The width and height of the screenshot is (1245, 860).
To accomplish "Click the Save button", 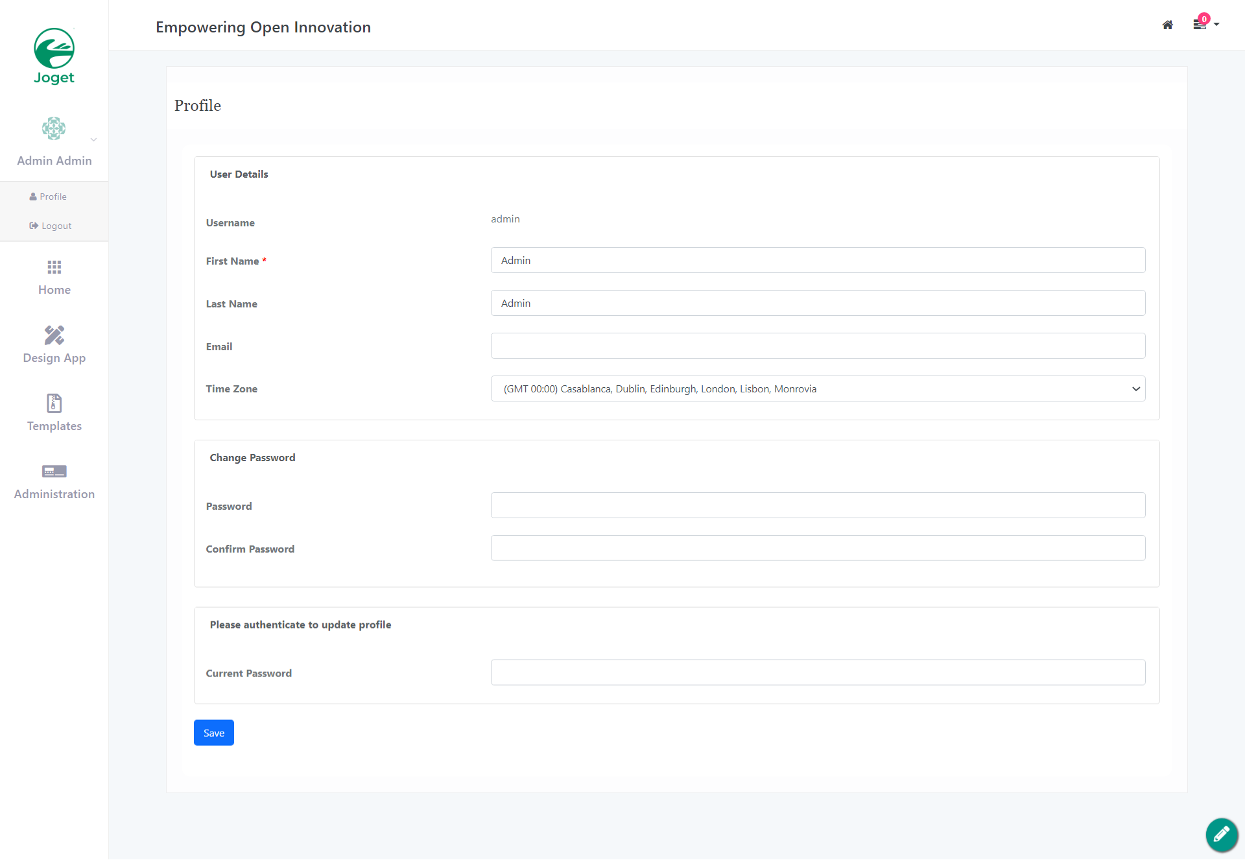I will point(213,733).
